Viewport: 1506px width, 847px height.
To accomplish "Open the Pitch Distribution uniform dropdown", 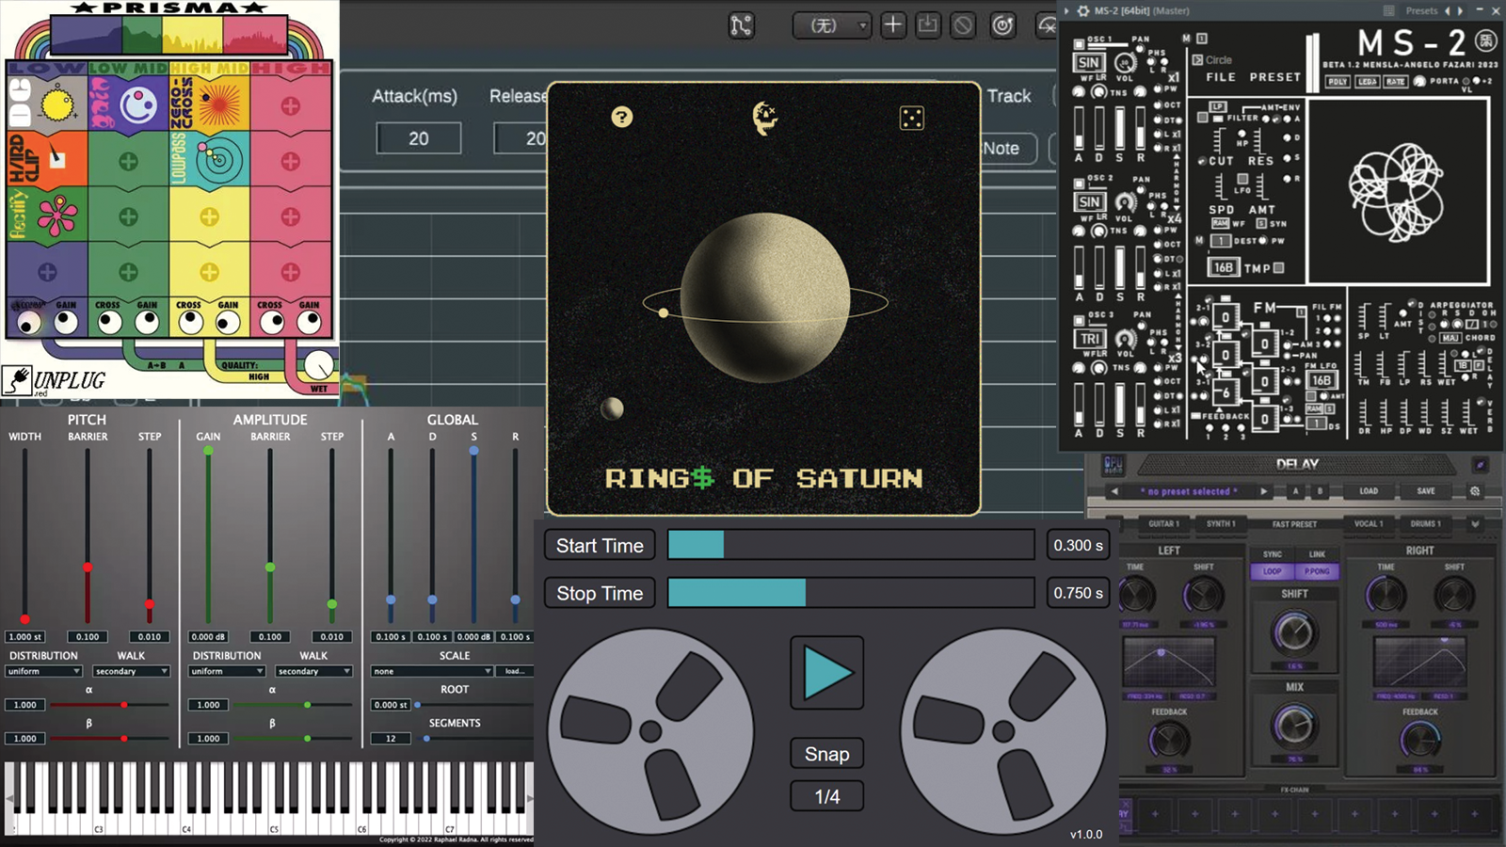I will tap(43, 671).
